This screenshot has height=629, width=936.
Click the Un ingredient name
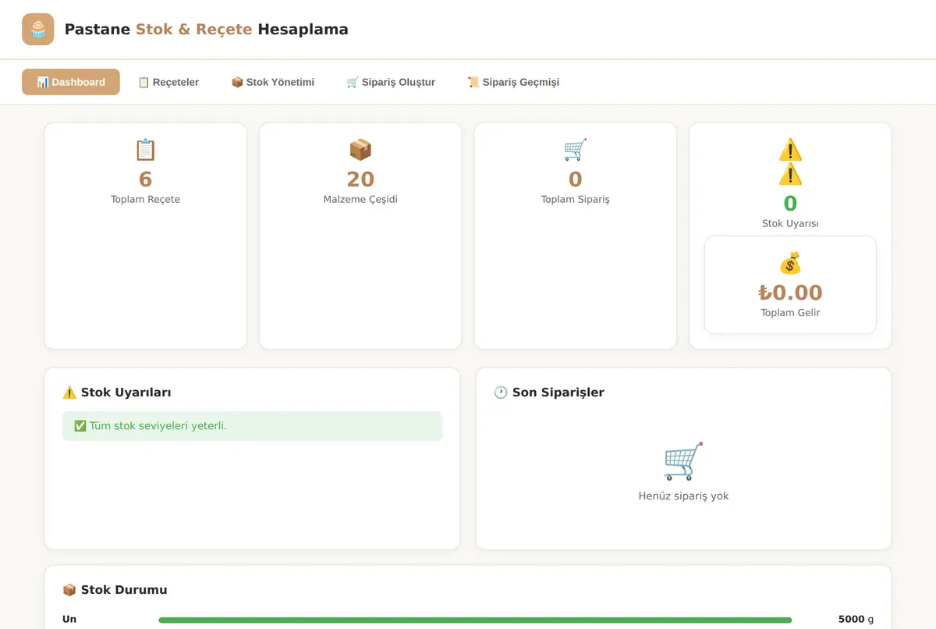click(x=69, y=620)
